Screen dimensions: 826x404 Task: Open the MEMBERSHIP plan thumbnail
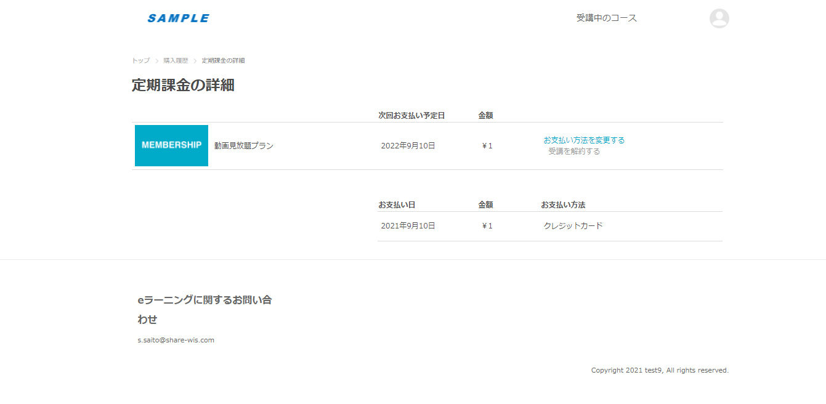(171, 145)
